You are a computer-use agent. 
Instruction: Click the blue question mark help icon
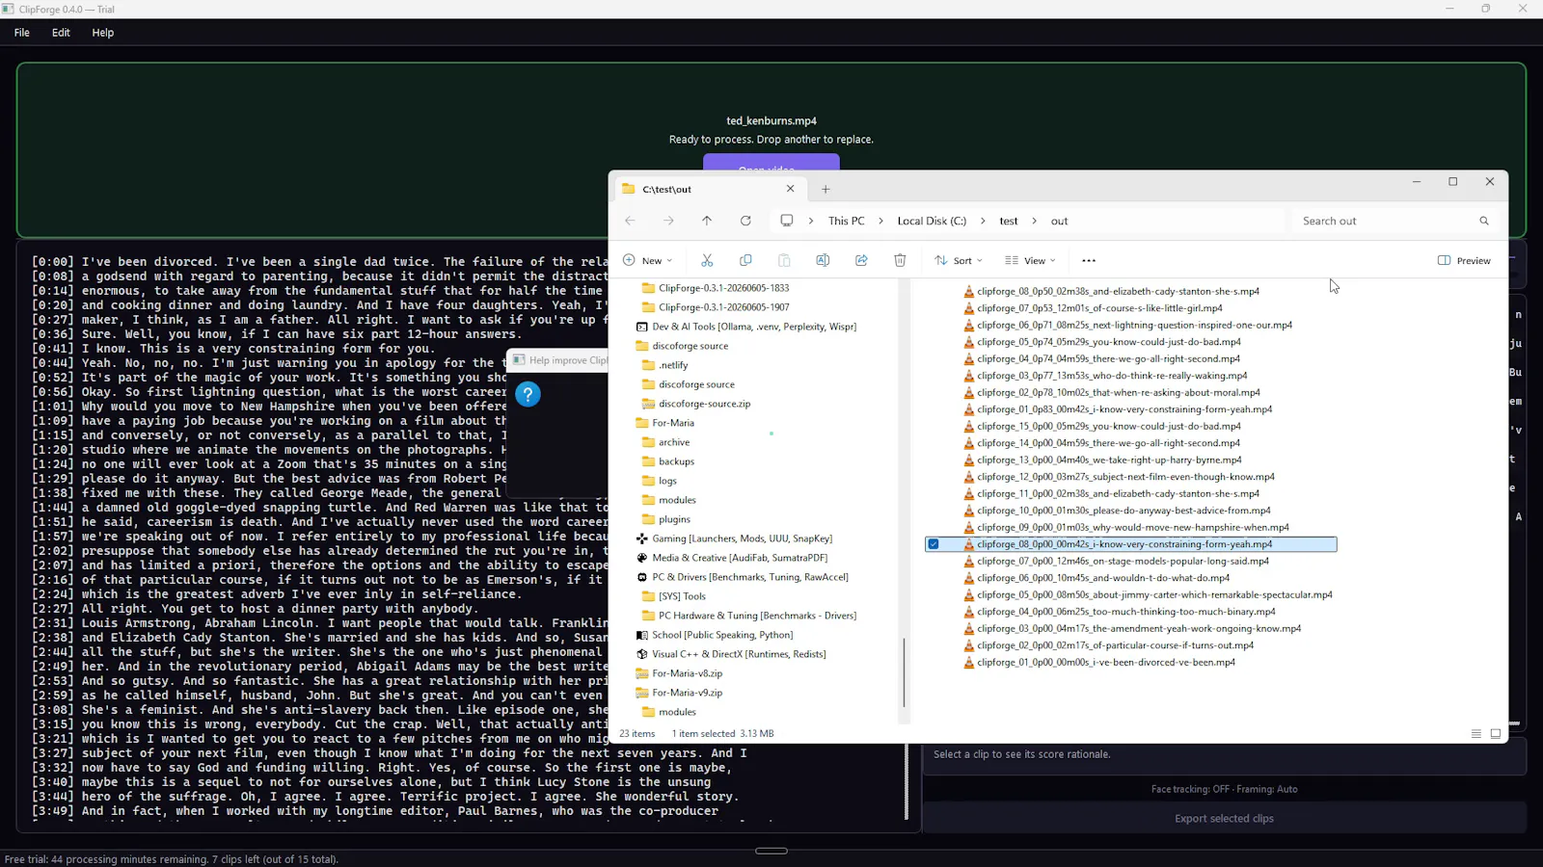528,394
